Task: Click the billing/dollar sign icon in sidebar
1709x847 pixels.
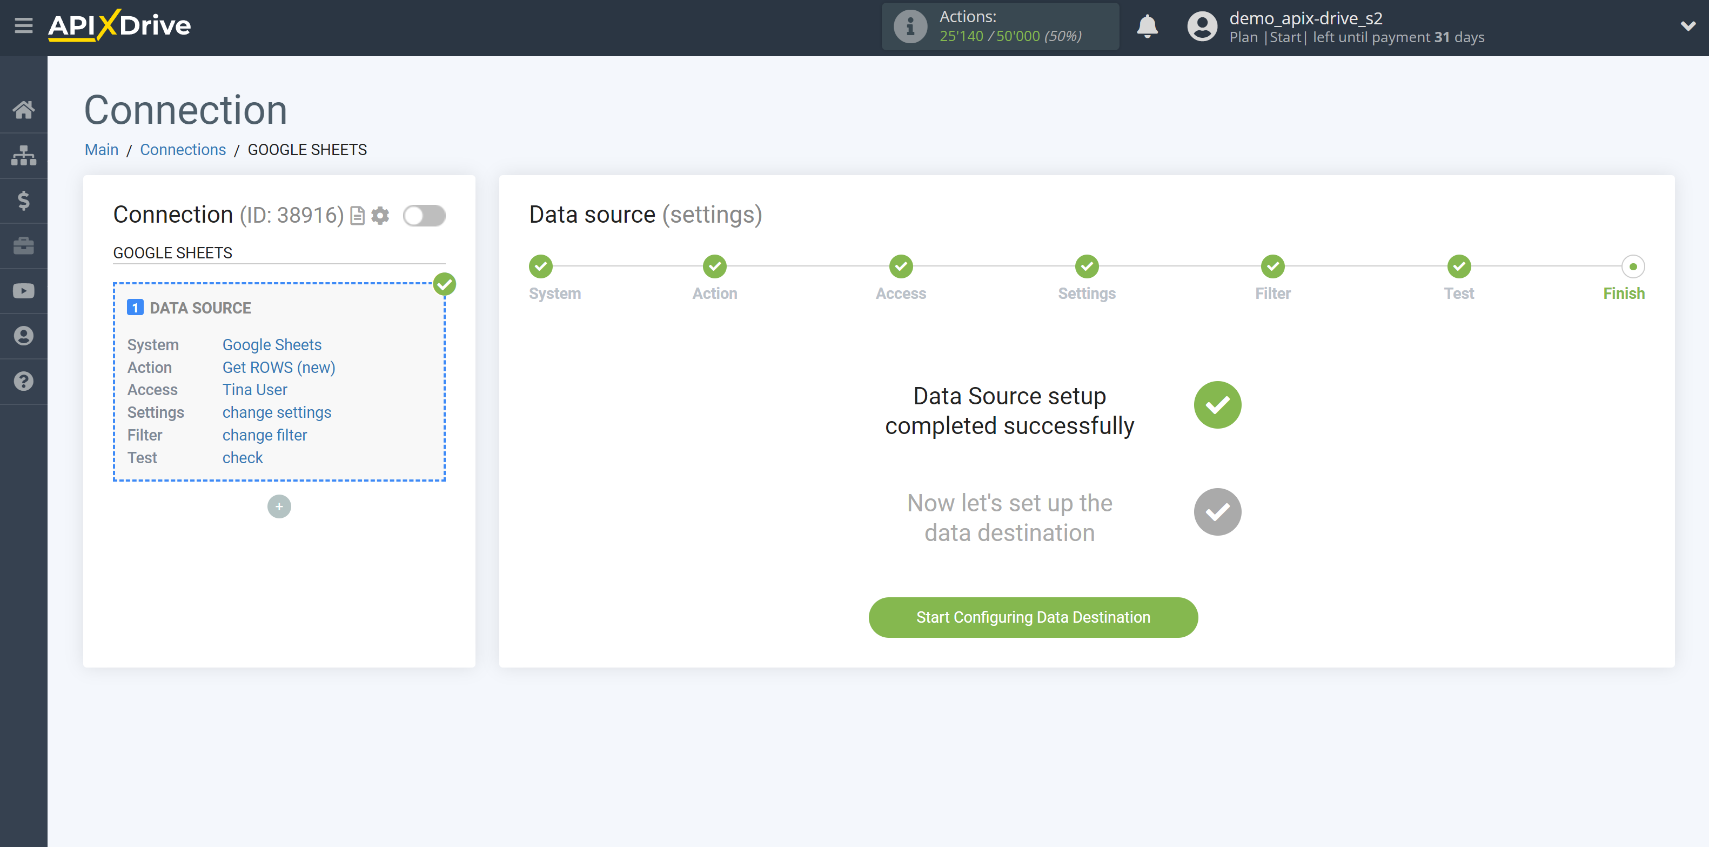Action: tap(24, 201)
